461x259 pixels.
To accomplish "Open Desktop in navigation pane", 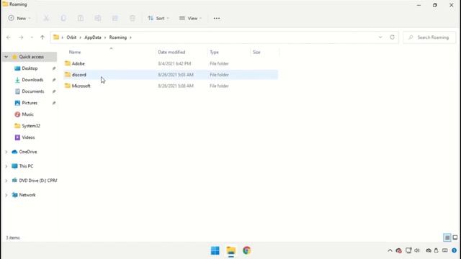I will [30, 68].
